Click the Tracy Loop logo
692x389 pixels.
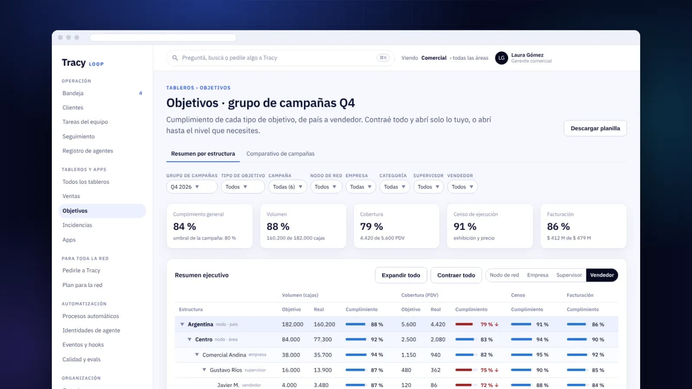pos(83,63)
